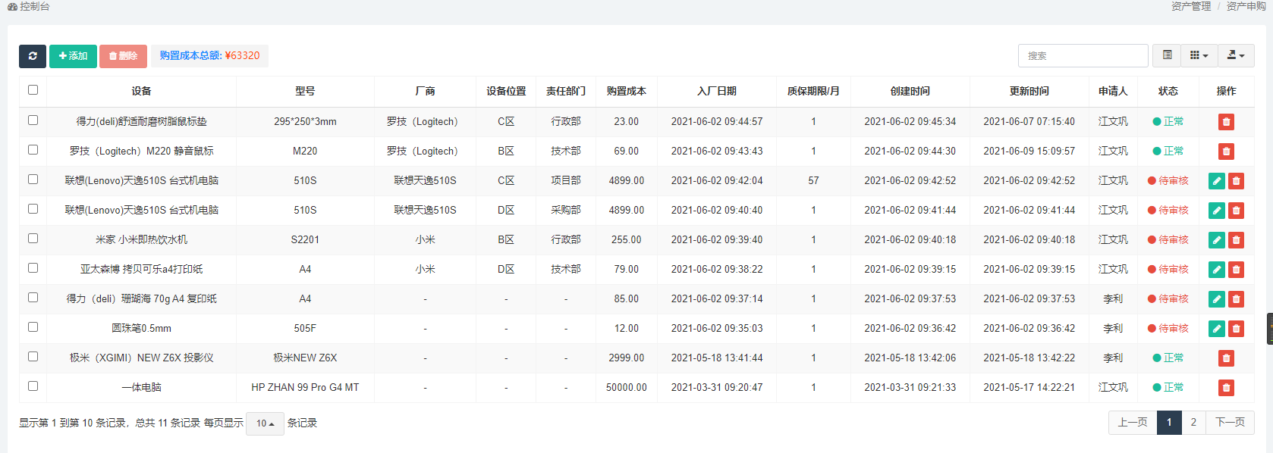The width and height of the screenshot is (1273, 453).
Task: Toggle card view icon beside search
Action: (x=1167, y=55)
